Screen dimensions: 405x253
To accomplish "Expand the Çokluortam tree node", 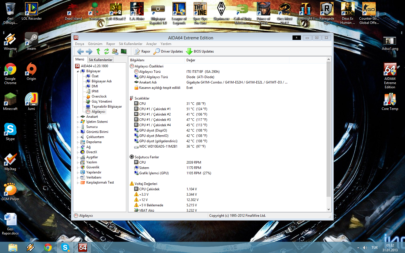I will pyautogui.click(x=78, y=137).
